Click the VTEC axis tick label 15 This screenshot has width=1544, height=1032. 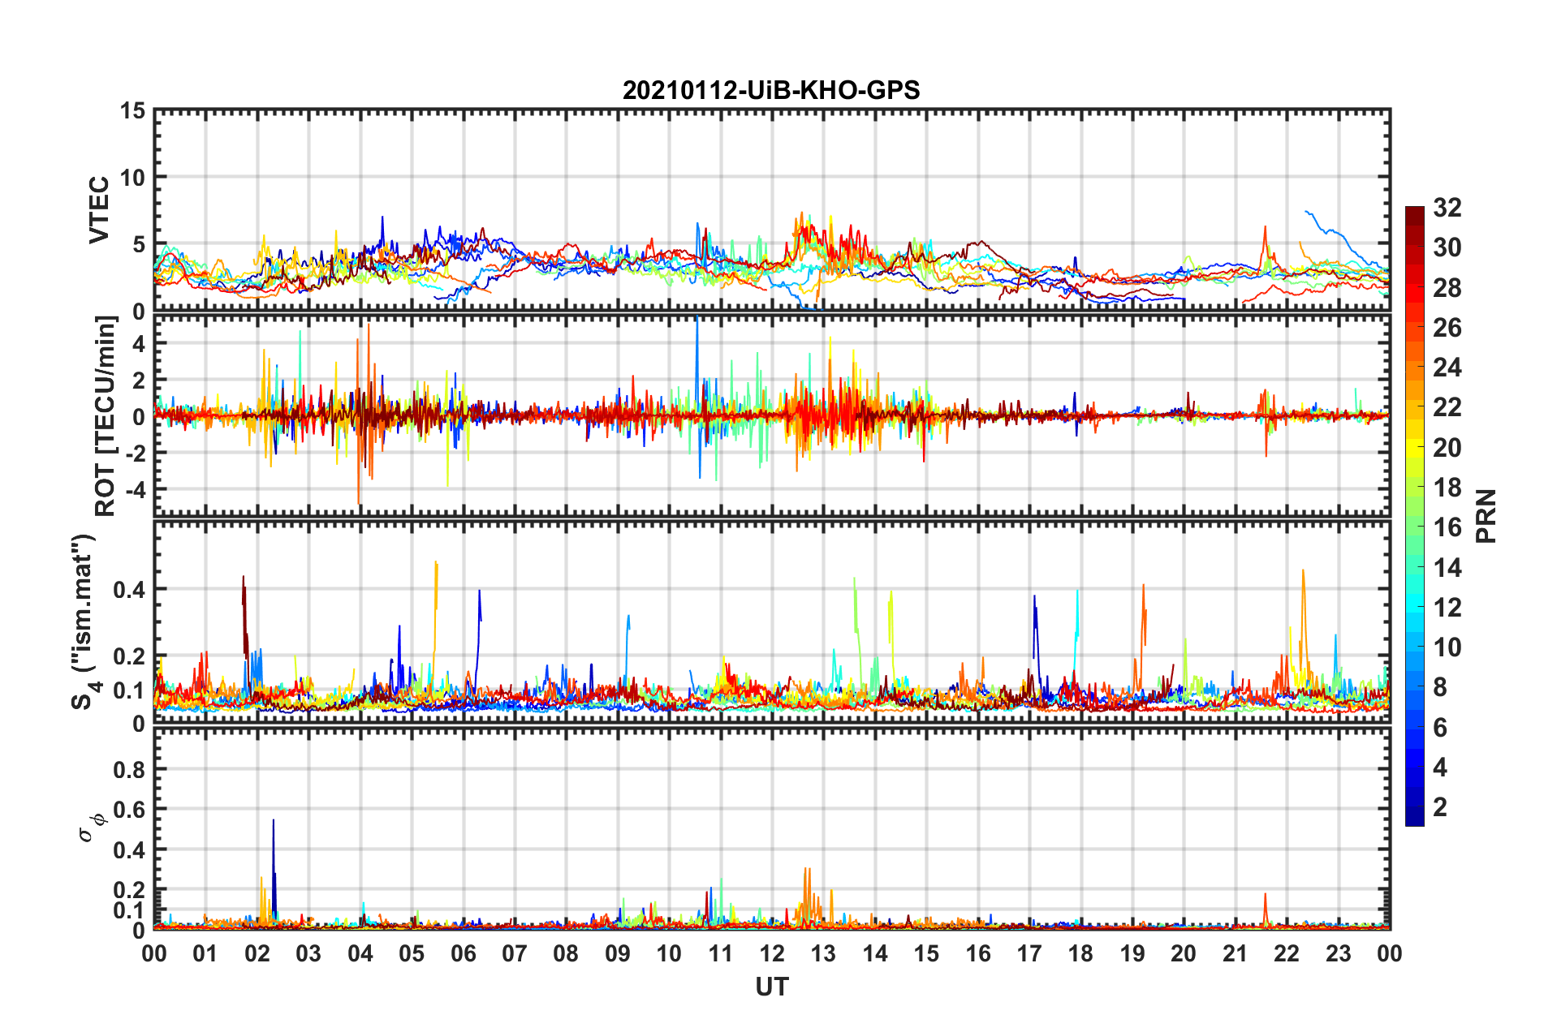133,111
